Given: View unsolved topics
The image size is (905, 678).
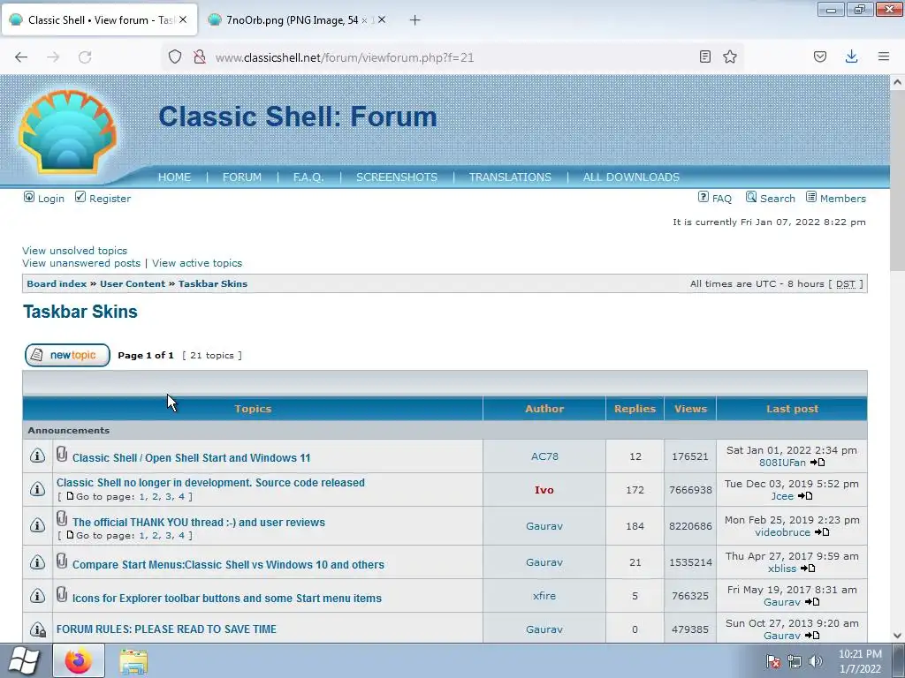Looking at the screenshot, I should (x=74, y=251).
